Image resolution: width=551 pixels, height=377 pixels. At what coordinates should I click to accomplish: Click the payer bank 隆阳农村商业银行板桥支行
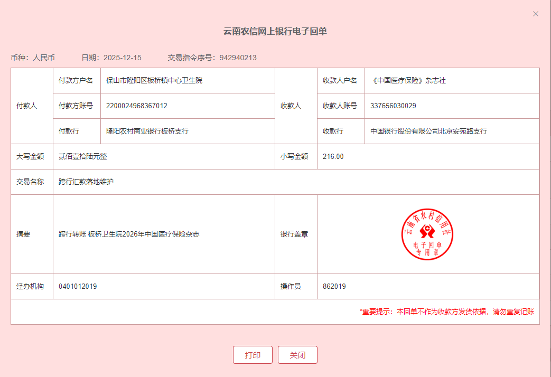(147, 131)
